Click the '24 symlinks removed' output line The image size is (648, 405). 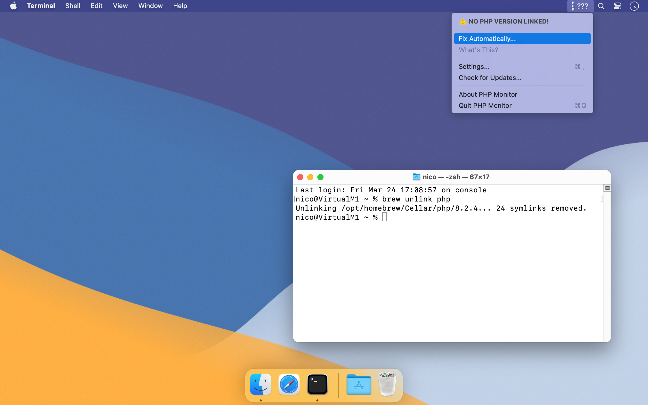(441, 208)
